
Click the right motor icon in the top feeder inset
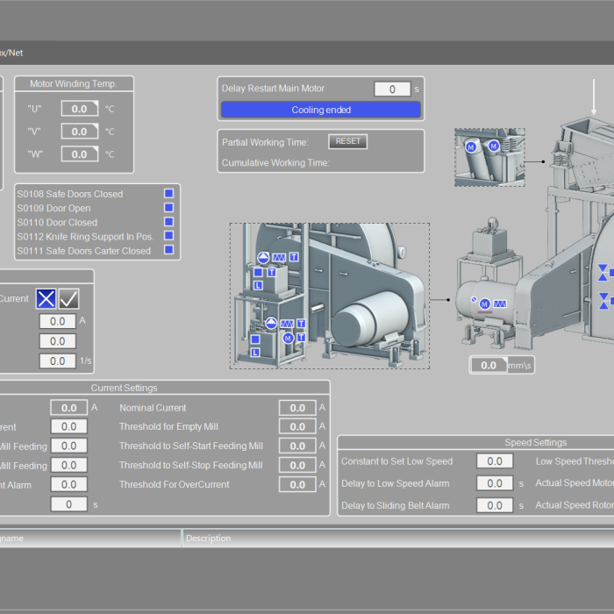493,146
